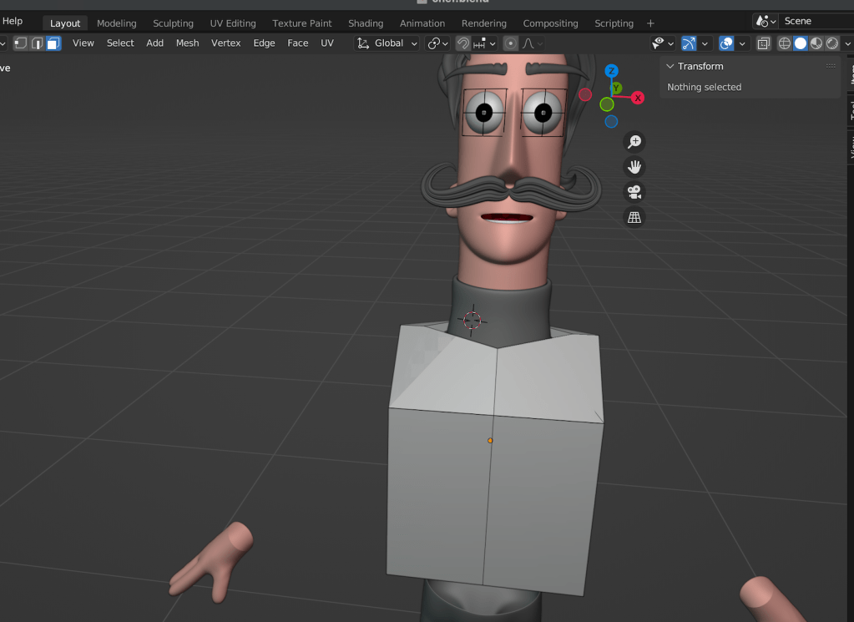This screenshot has height=622, width=854.
Task: Click the pan view hand icon
Action: point(634,167)
